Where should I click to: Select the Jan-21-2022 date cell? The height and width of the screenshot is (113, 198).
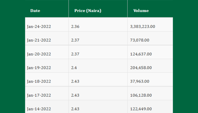(39, 40)
